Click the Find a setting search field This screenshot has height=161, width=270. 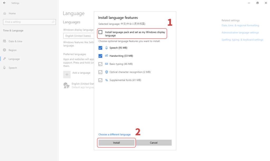30,22
